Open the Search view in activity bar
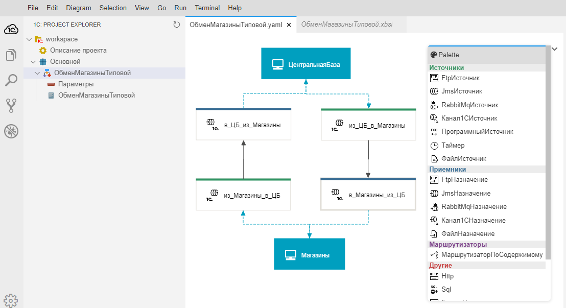Screen dimensions: 566x308 [11, 80]
